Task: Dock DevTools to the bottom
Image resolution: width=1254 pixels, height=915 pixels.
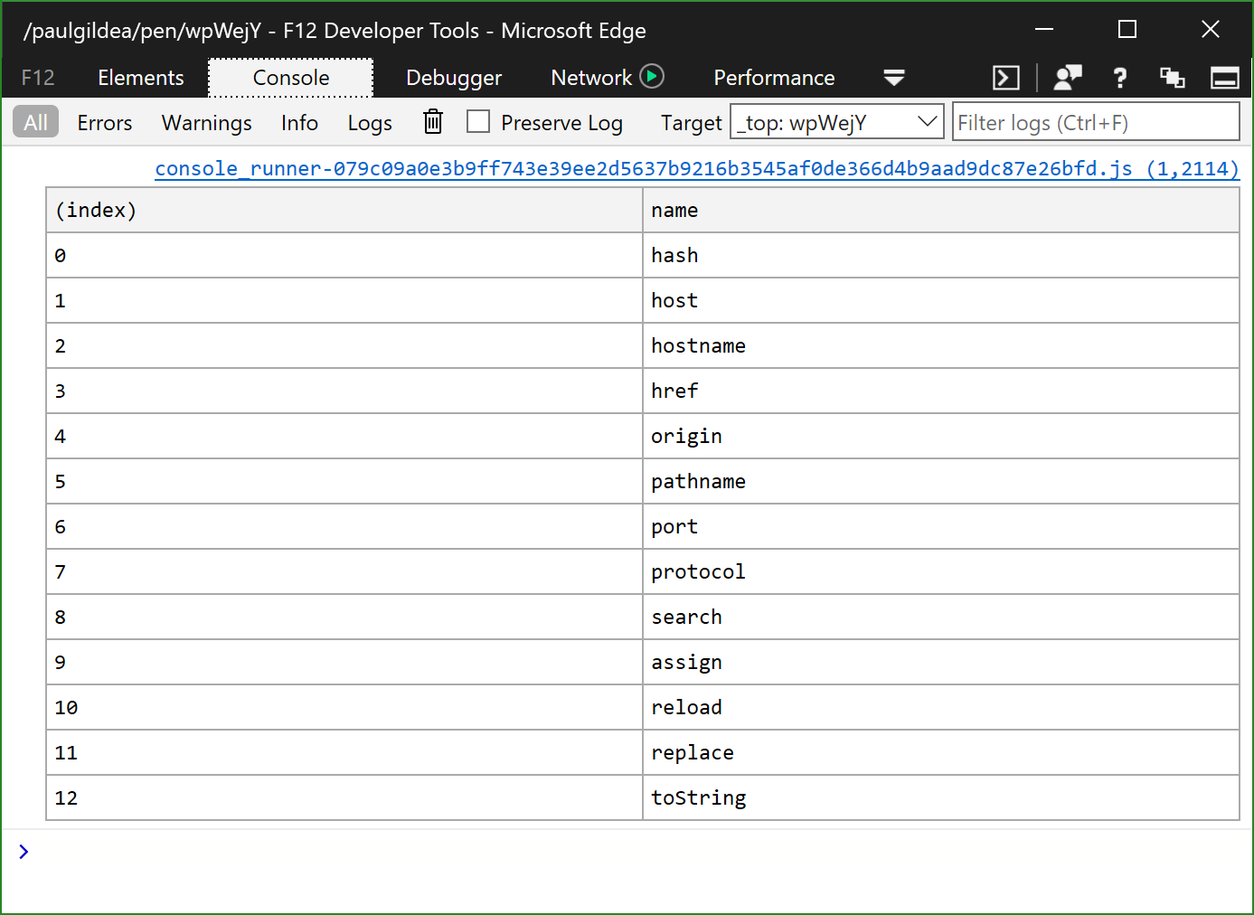Action: click(1224, 78)
